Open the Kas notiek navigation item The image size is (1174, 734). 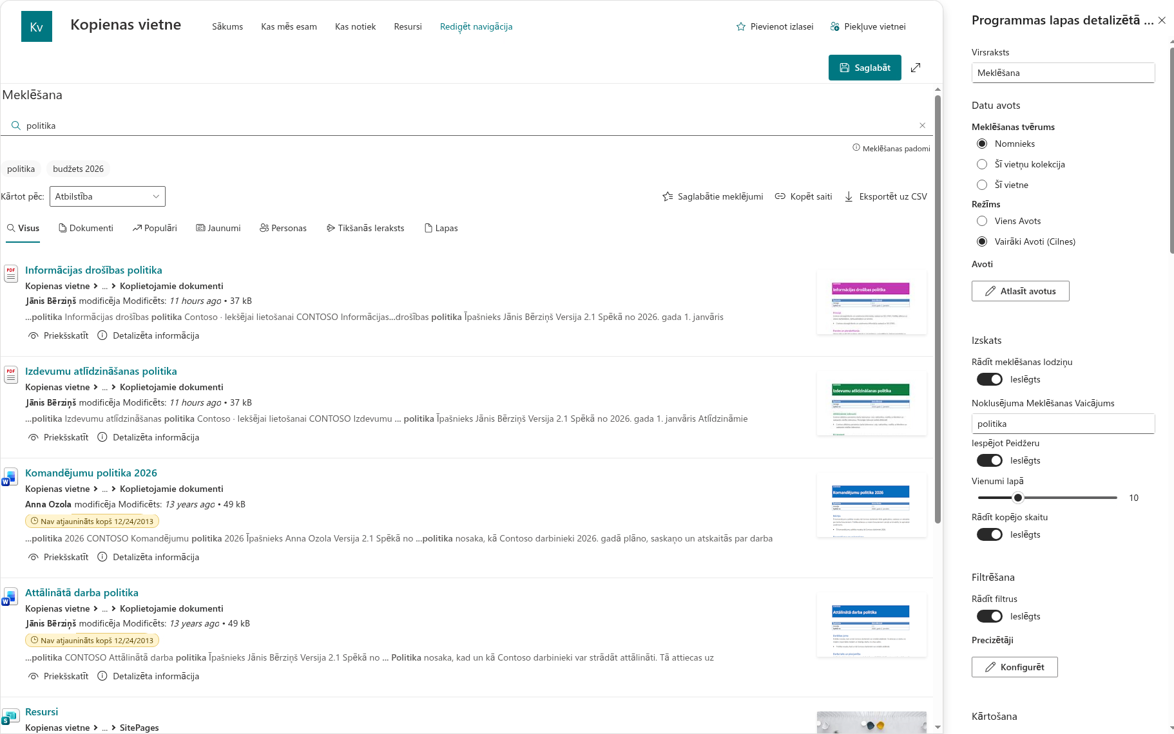(356, 26)
